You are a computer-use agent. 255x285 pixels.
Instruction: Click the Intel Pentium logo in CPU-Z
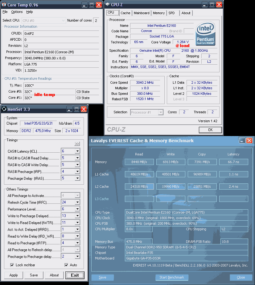(205, 34)
